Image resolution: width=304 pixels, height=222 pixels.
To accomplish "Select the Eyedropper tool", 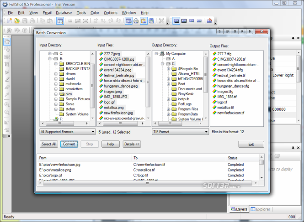I will 7,94.
